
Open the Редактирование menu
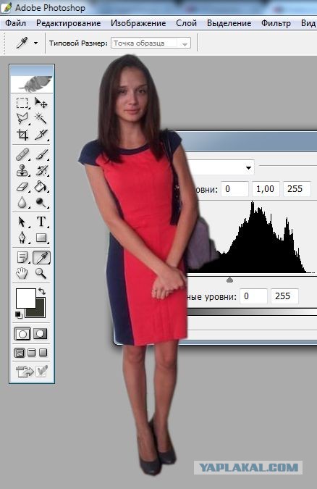(x=68, y=23)
